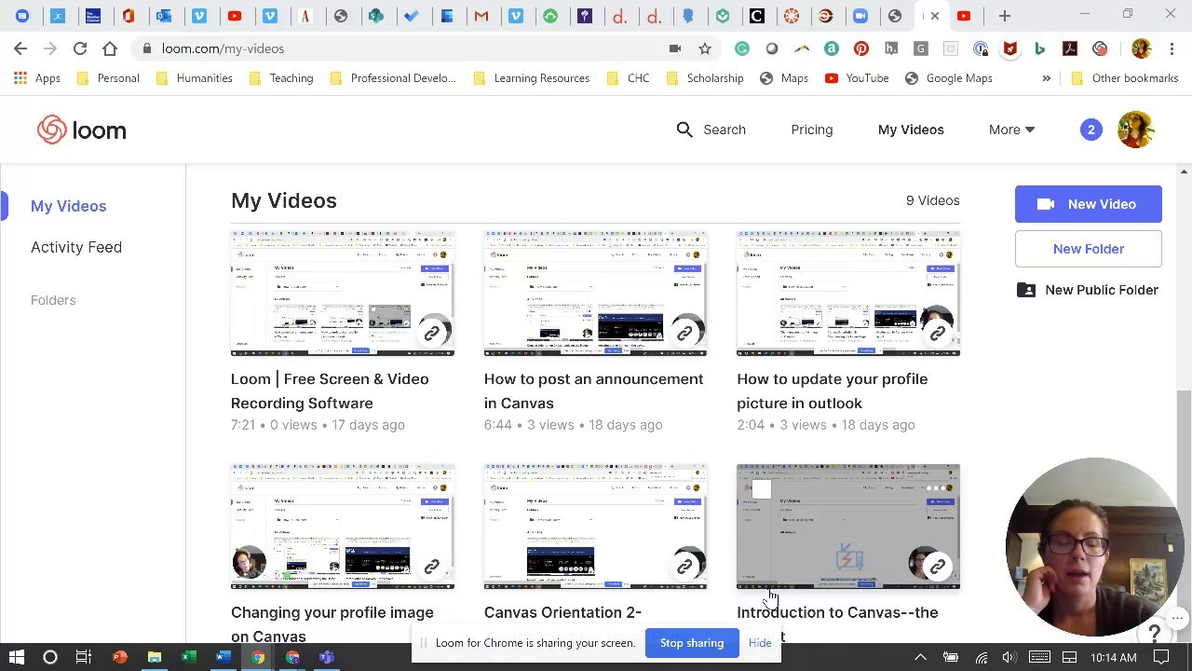Viewport: 1192px width, 671px height.
Task: Open Word from the taskbar
Action: 223,657
